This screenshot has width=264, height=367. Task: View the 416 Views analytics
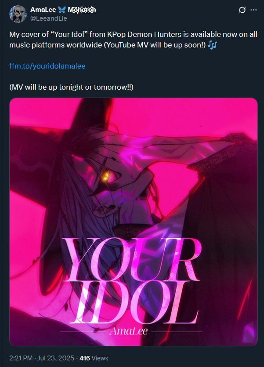point(94,358)
